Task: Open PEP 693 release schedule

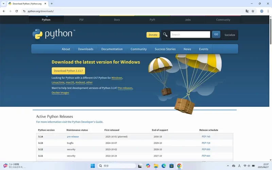Action: click(206, 149)
